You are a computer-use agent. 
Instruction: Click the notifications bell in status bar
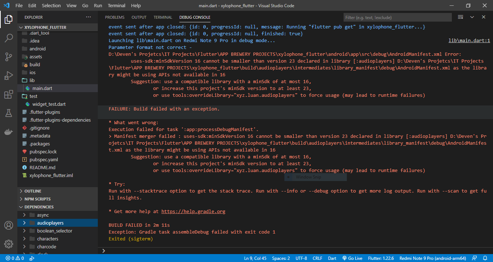486,258
